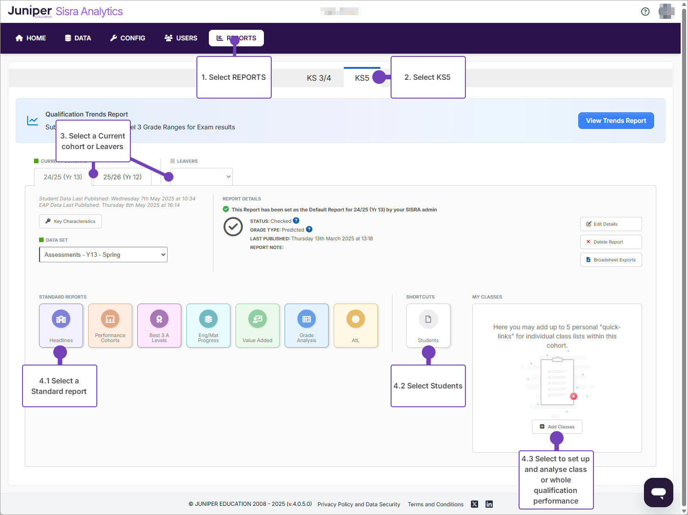This screenshot has height=515, width=688.
Task: Expand the Leavers cohort dropdown
Action: (x=201, y=177)
